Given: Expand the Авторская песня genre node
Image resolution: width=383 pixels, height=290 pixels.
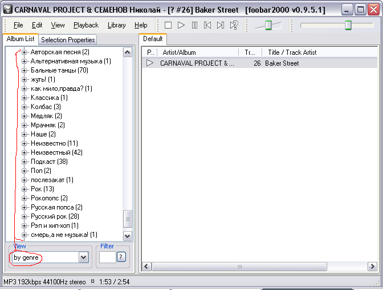Looking at the screenshot, I should (x=24, y=52).
